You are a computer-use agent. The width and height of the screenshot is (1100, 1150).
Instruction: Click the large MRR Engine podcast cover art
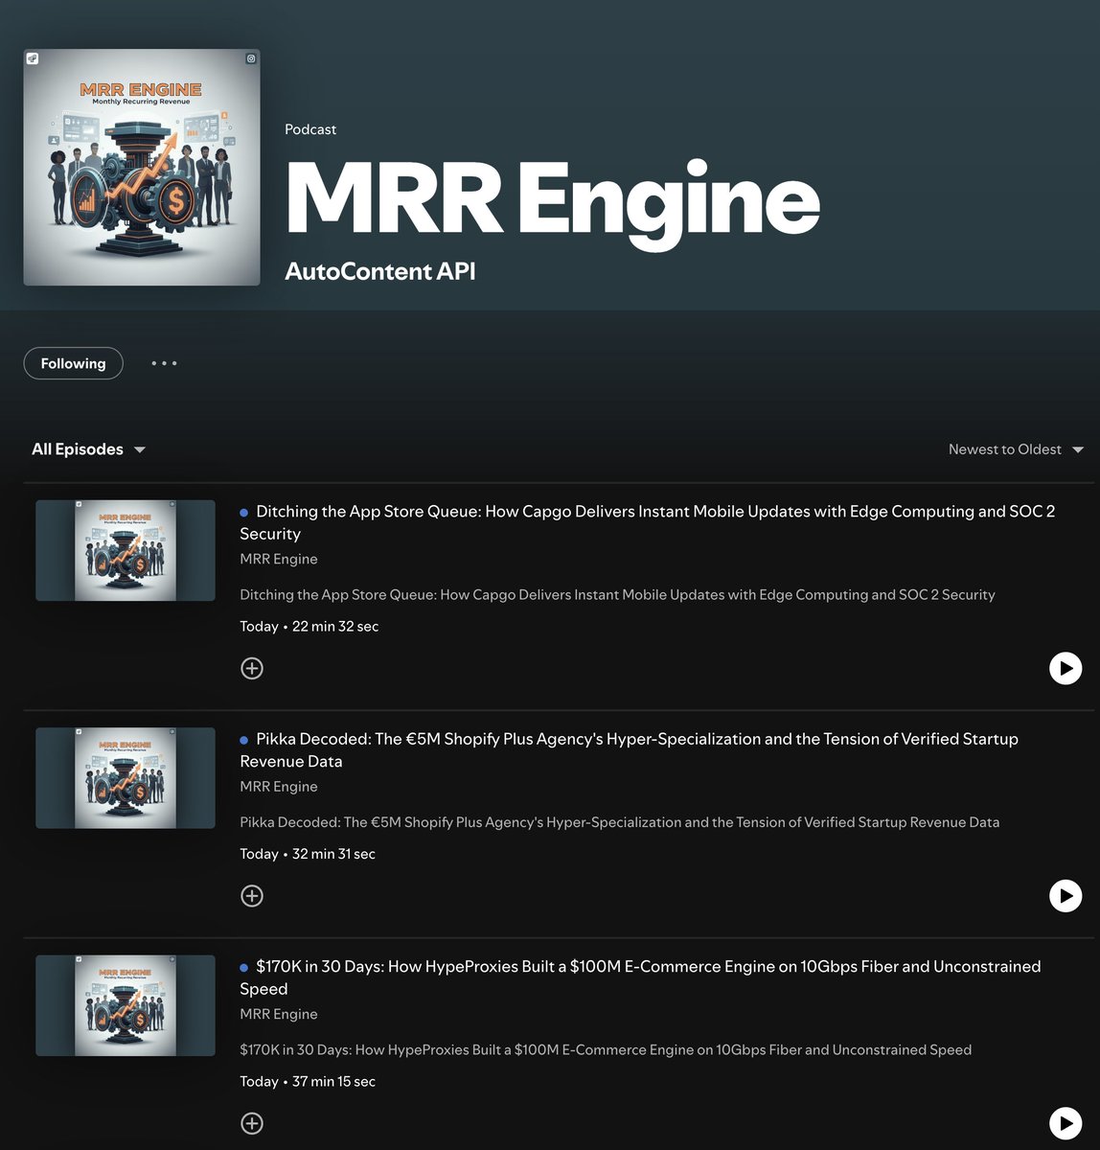point(142,167)
